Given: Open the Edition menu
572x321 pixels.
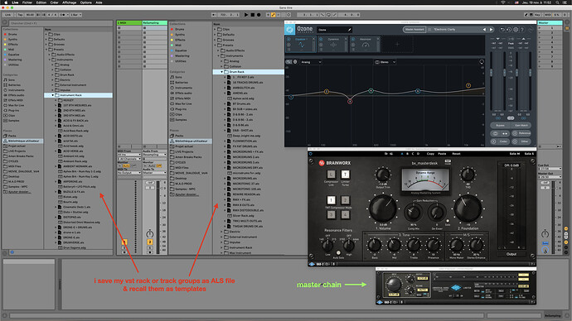Looking at the screenshot, I should 41,2.
